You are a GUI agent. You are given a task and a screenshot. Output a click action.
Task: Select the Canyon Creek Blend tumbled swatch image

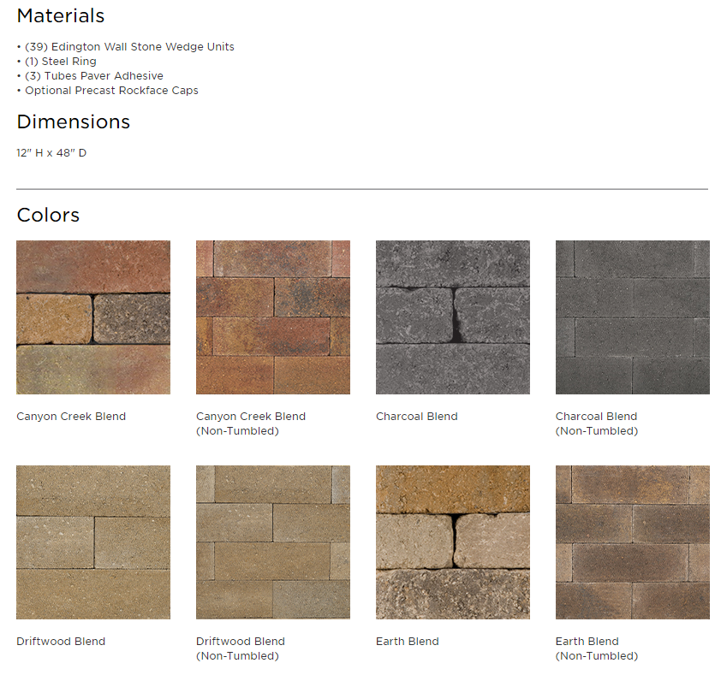(93, 317)
